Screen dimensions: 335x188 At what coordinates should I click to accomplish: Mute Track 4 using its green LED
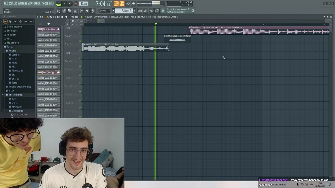(x=80, y=58)
